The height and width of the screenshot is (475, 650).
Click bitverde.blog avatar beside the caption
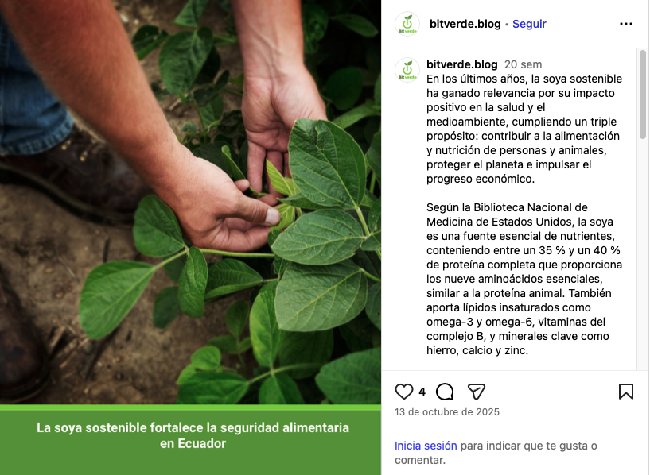point(407,70)
